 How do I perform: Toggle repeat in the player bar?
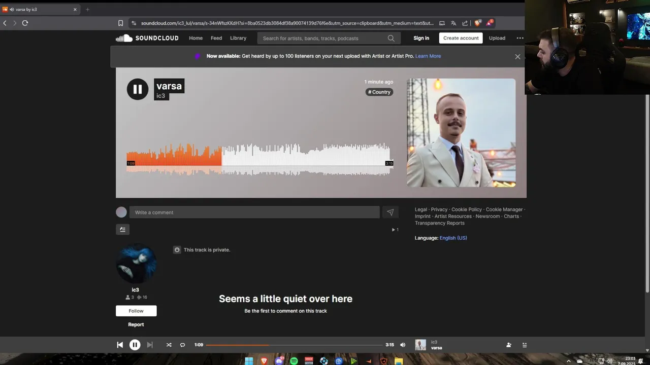point(182,345)
